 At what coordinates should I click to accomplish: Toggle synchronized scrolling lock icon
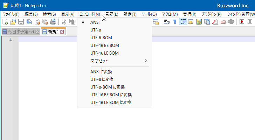tap(156, 22)
